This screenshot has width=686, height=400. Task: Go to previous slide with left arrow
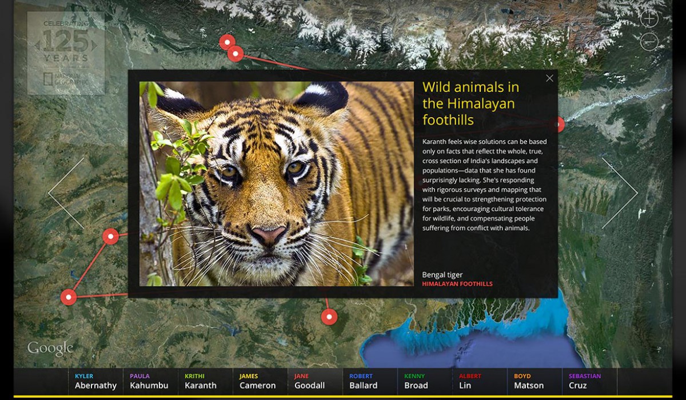(x=66, y=194)
